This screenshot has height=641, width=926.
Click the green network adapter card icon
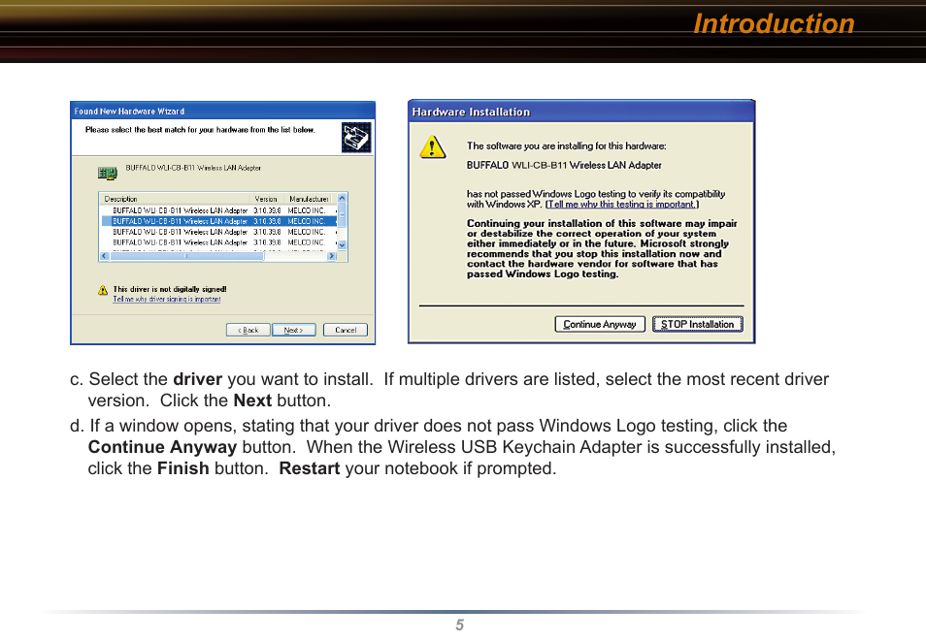[x=107, y=173]
